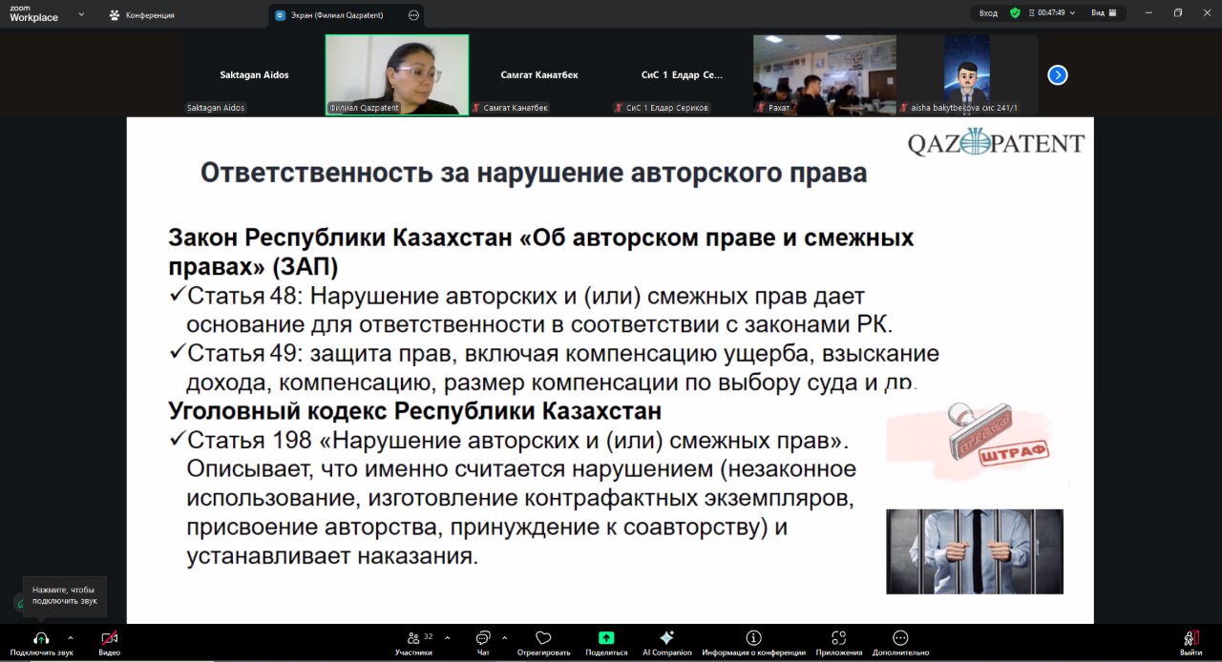This screenshot has height=662, width=1222.
Task: Click the headphone icon to connect audio
Action: click(x=41, y=638)
